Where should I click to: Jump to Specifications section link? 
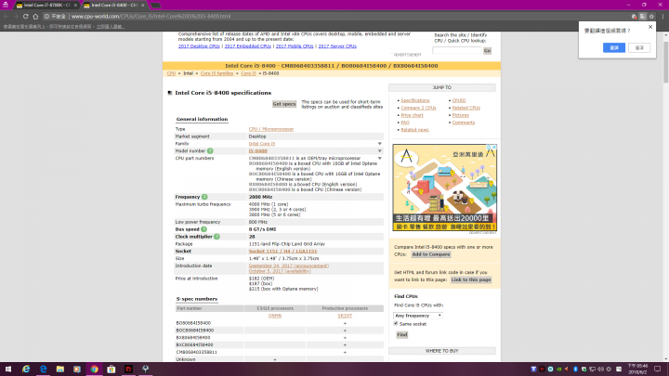415,100
